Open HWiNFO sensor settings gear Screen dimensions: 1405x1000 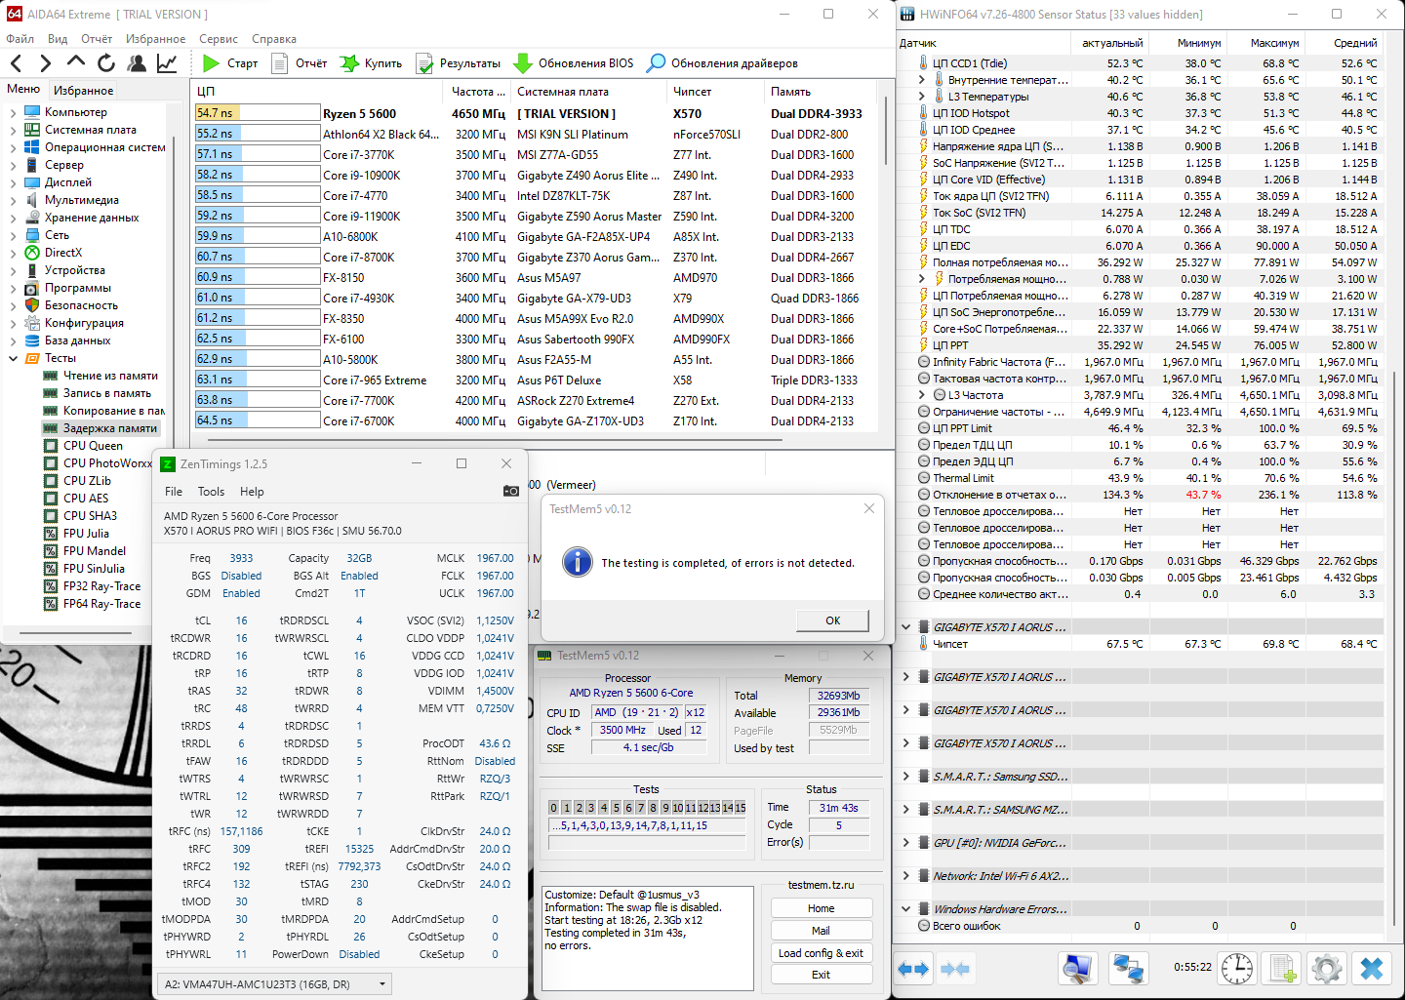(x=1327, y=968)
